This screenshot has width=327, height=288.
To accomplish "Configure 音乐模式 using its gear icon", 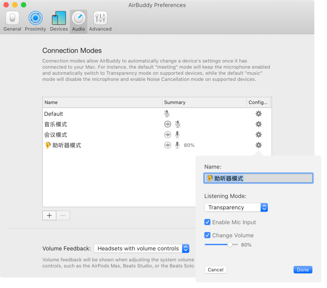I will click(x=258, y=124).
